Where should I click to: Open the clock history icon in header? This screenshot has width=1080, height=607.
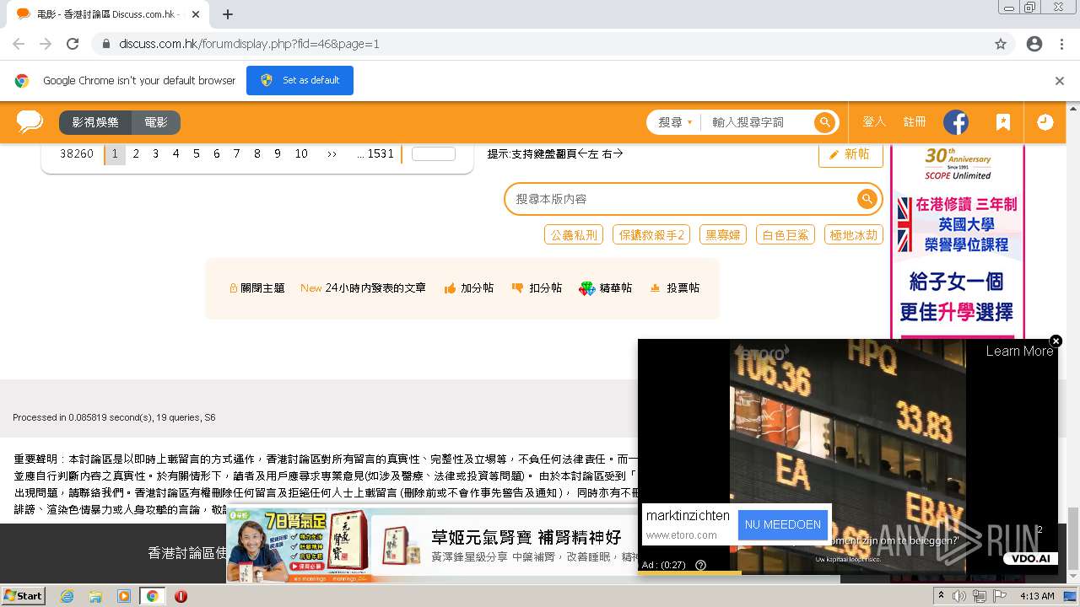coord(1045,122)
